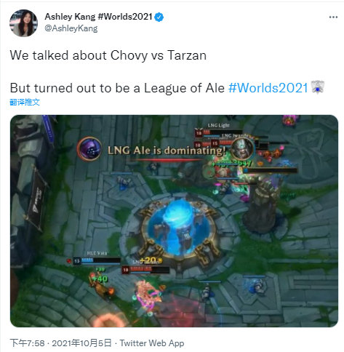Click the Ashley Kang #Worlds2021 display name
The height and width of the screenshot is (352, 344).
coord(98,17)
